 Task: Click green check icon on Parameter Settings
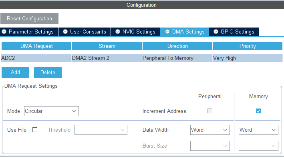4,32
